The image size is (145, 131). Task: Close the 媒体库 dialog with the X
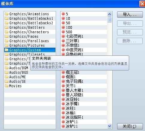[142, 4]
